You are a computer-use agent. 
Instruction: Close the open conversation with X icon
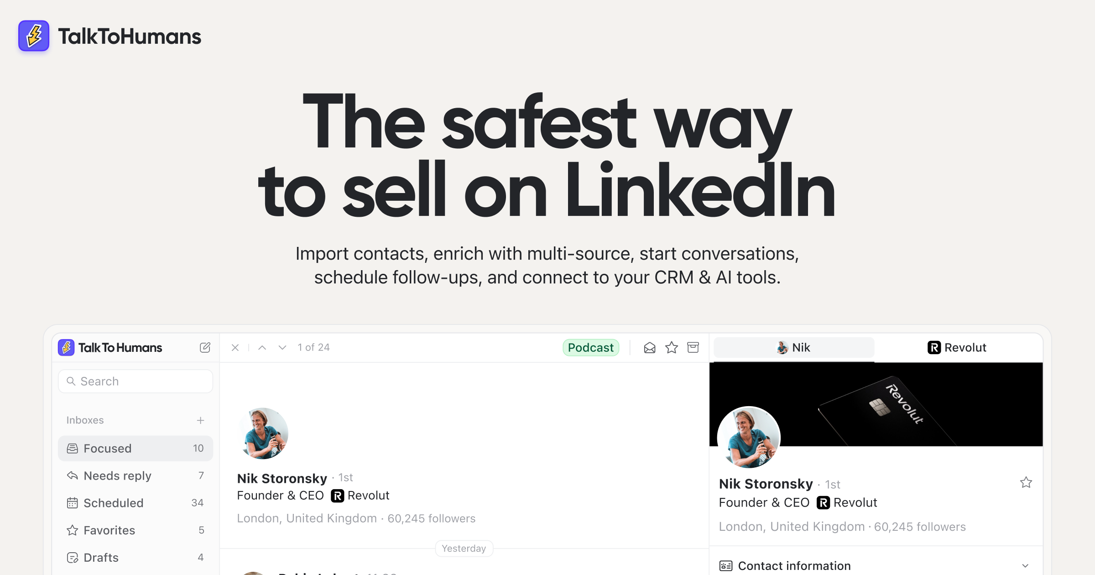click(235, 348)
